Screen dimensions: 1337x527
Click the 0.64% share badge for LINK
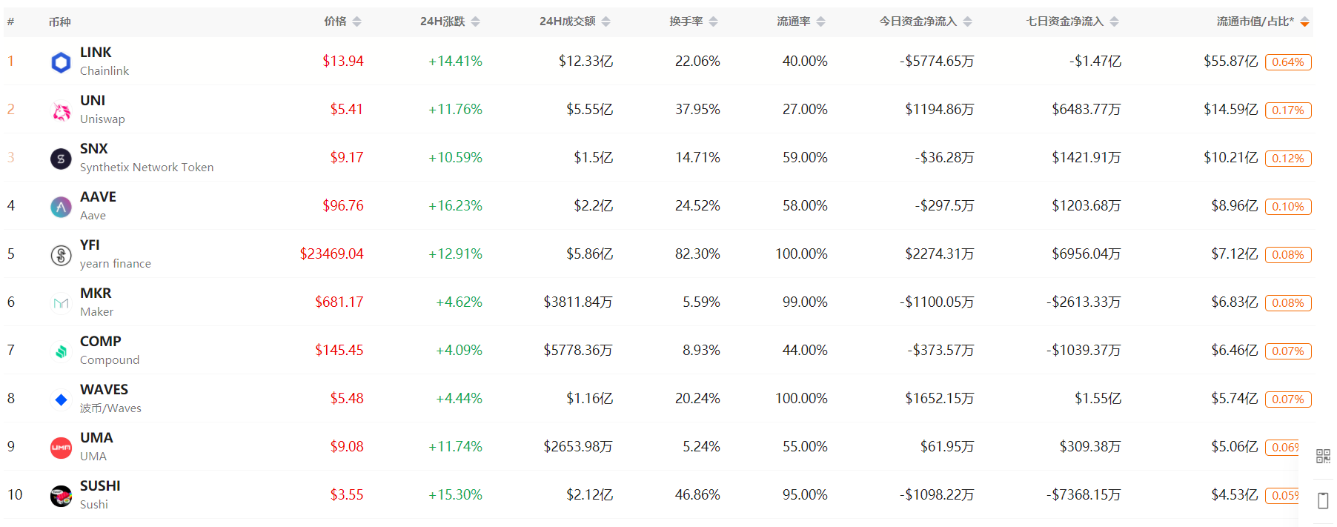coord(1288,62)
